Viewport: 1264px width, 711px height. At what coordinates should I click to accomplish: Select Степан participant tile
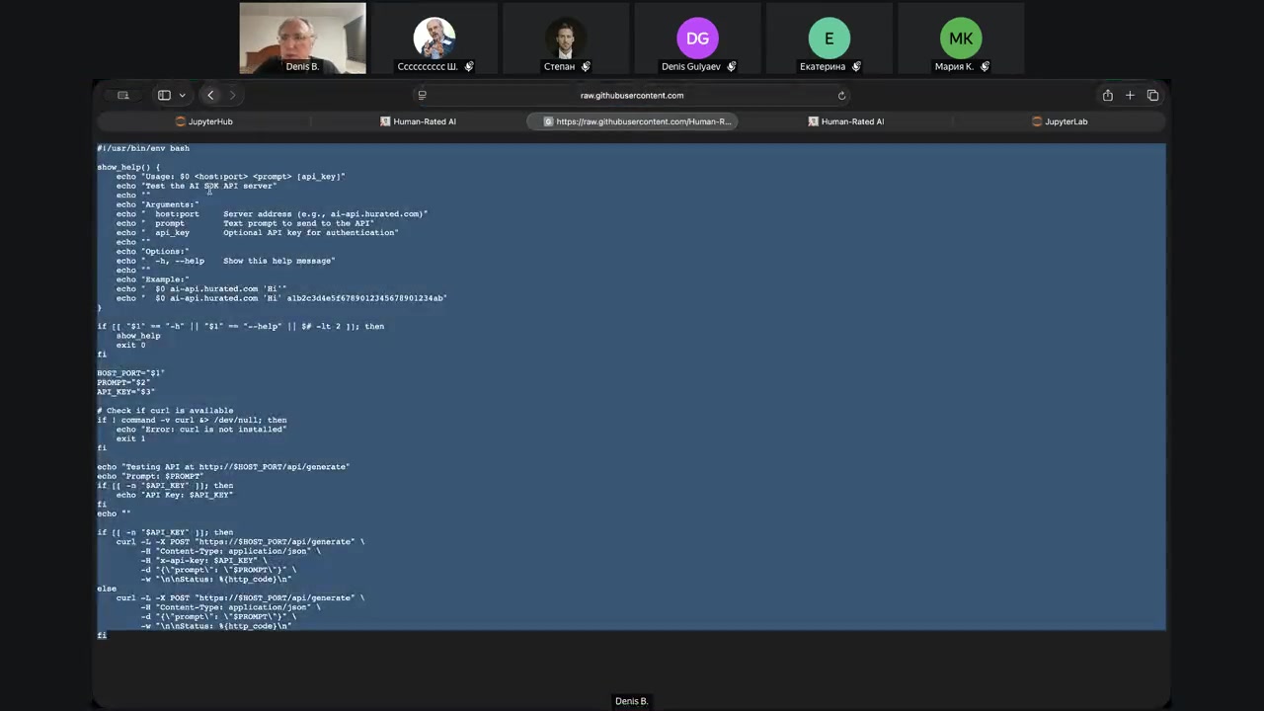point(565,39)
